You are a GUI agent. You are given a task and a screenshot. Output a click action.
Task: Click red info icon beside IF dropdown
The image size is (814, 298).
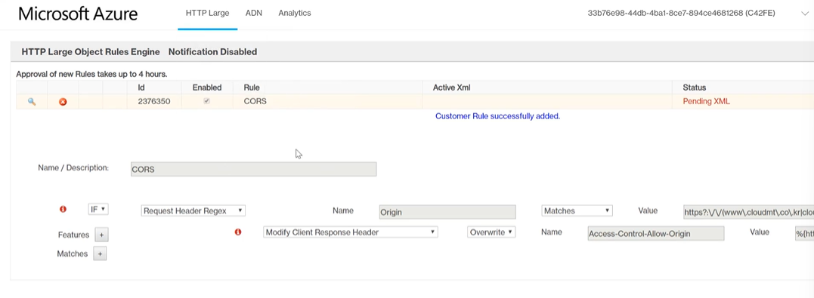coord(63,210)
